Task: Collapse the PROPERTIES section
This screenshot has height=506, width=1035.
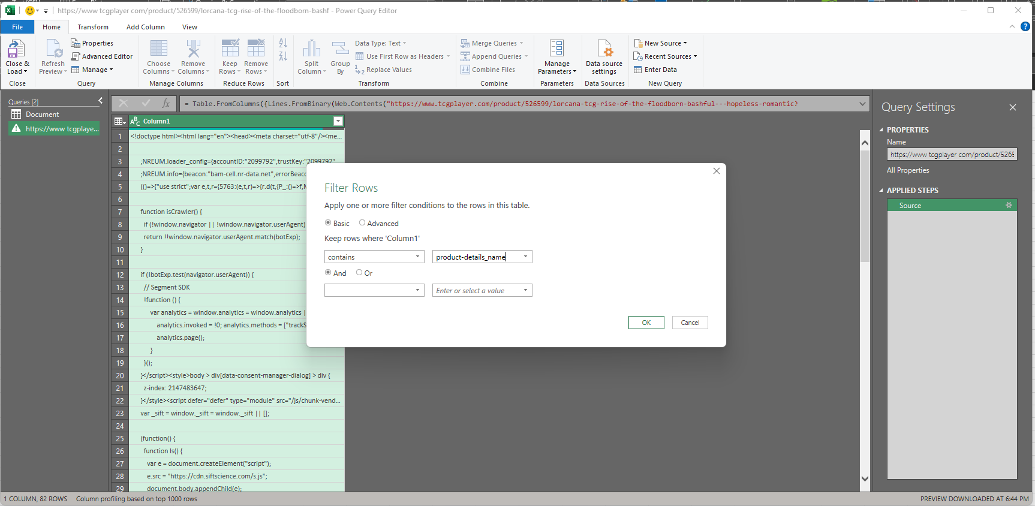Action: coord(881,129)
